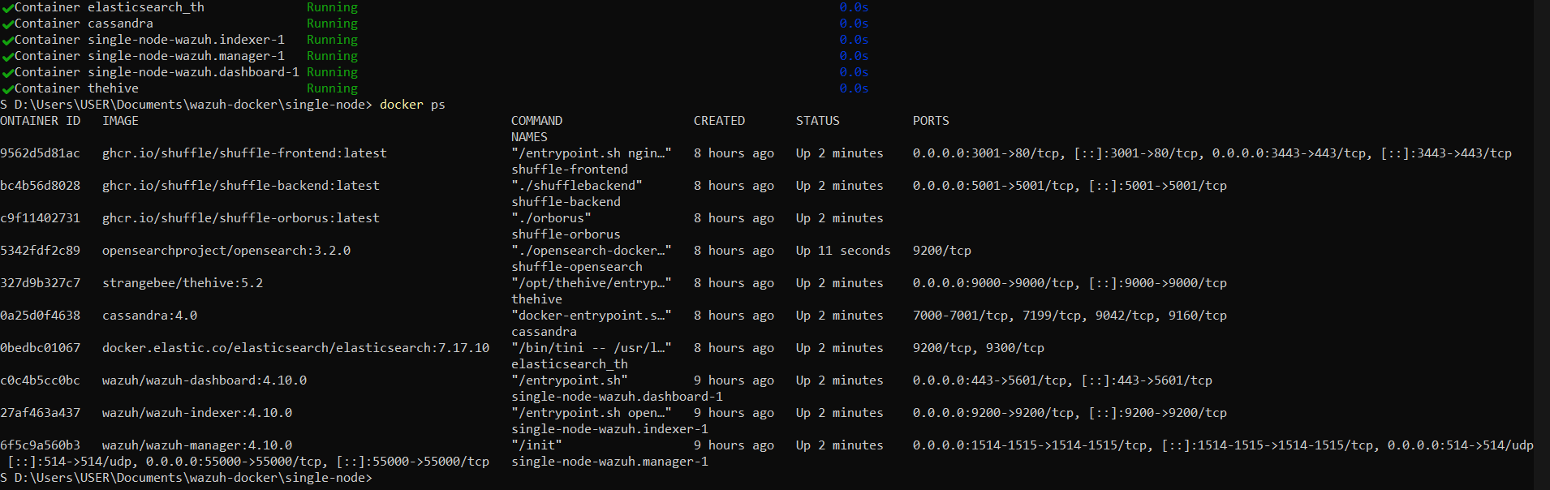
Task: Click image wazuh/wazuh-dashboard:4.10.0
Action: (x=205, y=380)
